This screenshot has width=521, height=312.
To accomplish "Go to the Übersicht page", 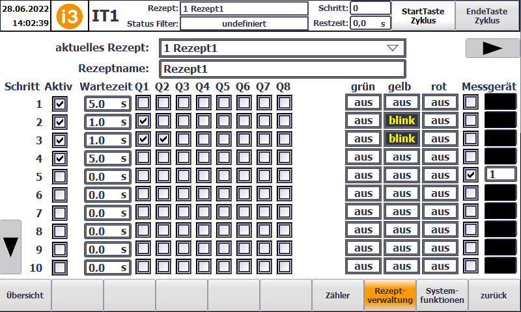I will (x=25, y=295).
